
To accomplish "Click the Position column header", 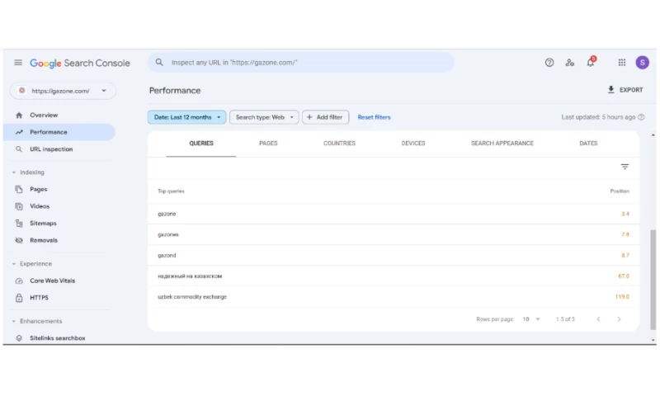I will (x=620, y=191).
